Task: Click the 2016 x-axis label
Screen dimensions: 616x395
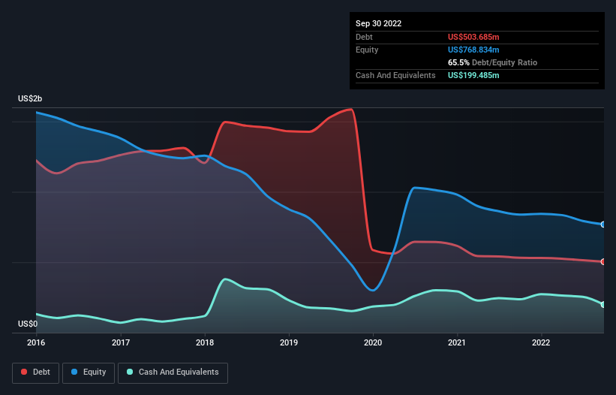Action: pos(36,342)
